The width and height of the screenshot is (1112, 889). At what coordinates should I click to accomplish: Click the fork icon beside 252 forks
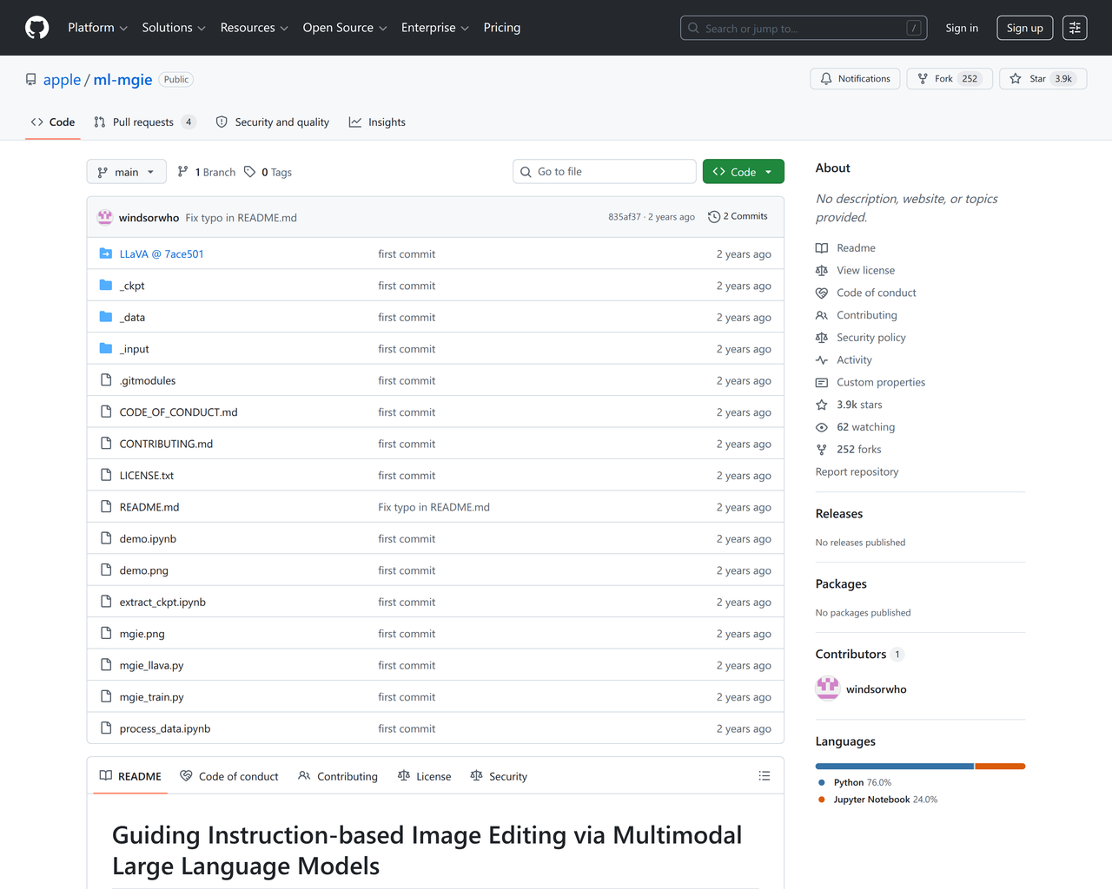(822, 450)
